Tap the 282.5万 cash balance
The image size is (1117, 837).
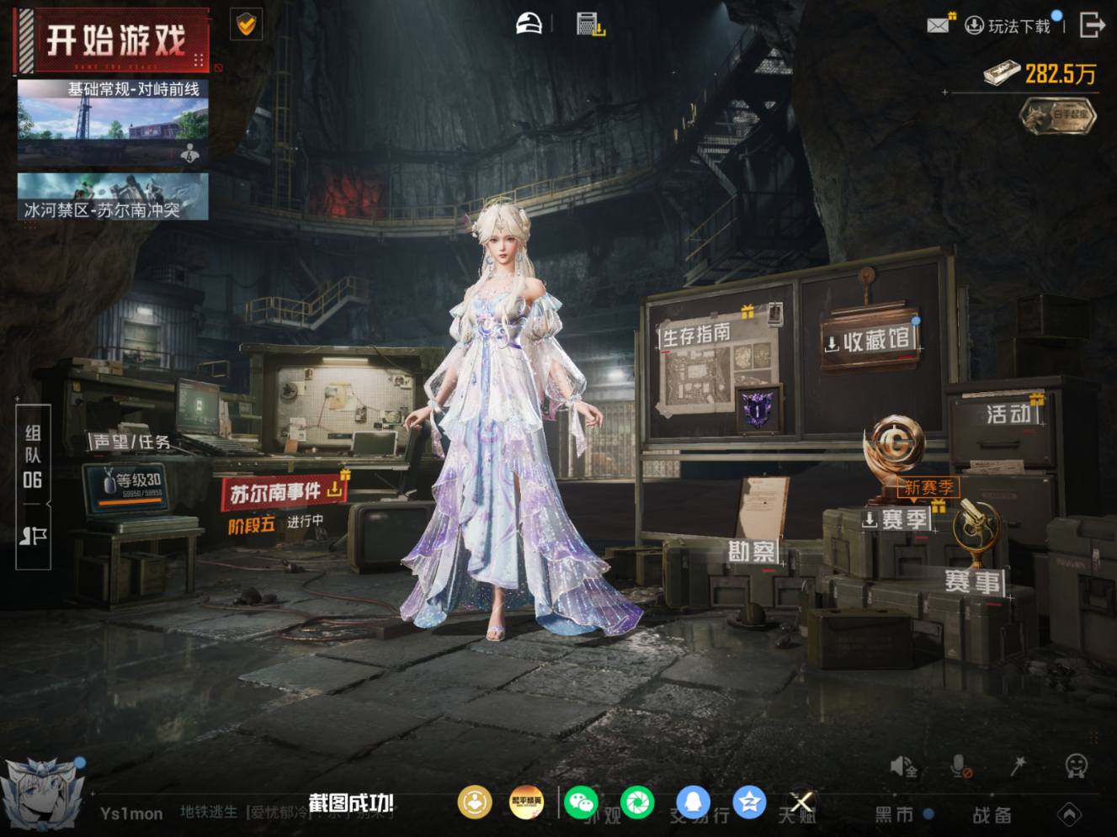pyautogui.click(x=1040, y=74)
